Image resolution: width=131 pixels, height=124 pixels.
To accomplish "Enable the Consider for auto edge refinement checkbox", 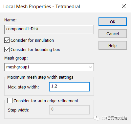I will pos(10,101).
